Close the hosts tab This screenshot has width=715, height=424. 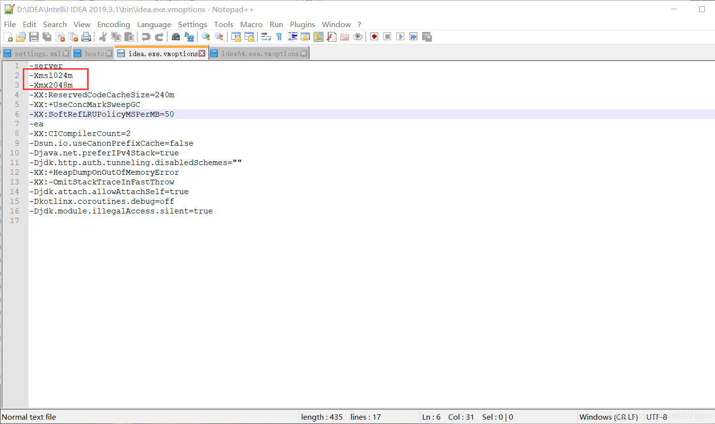tap(109, 53)
